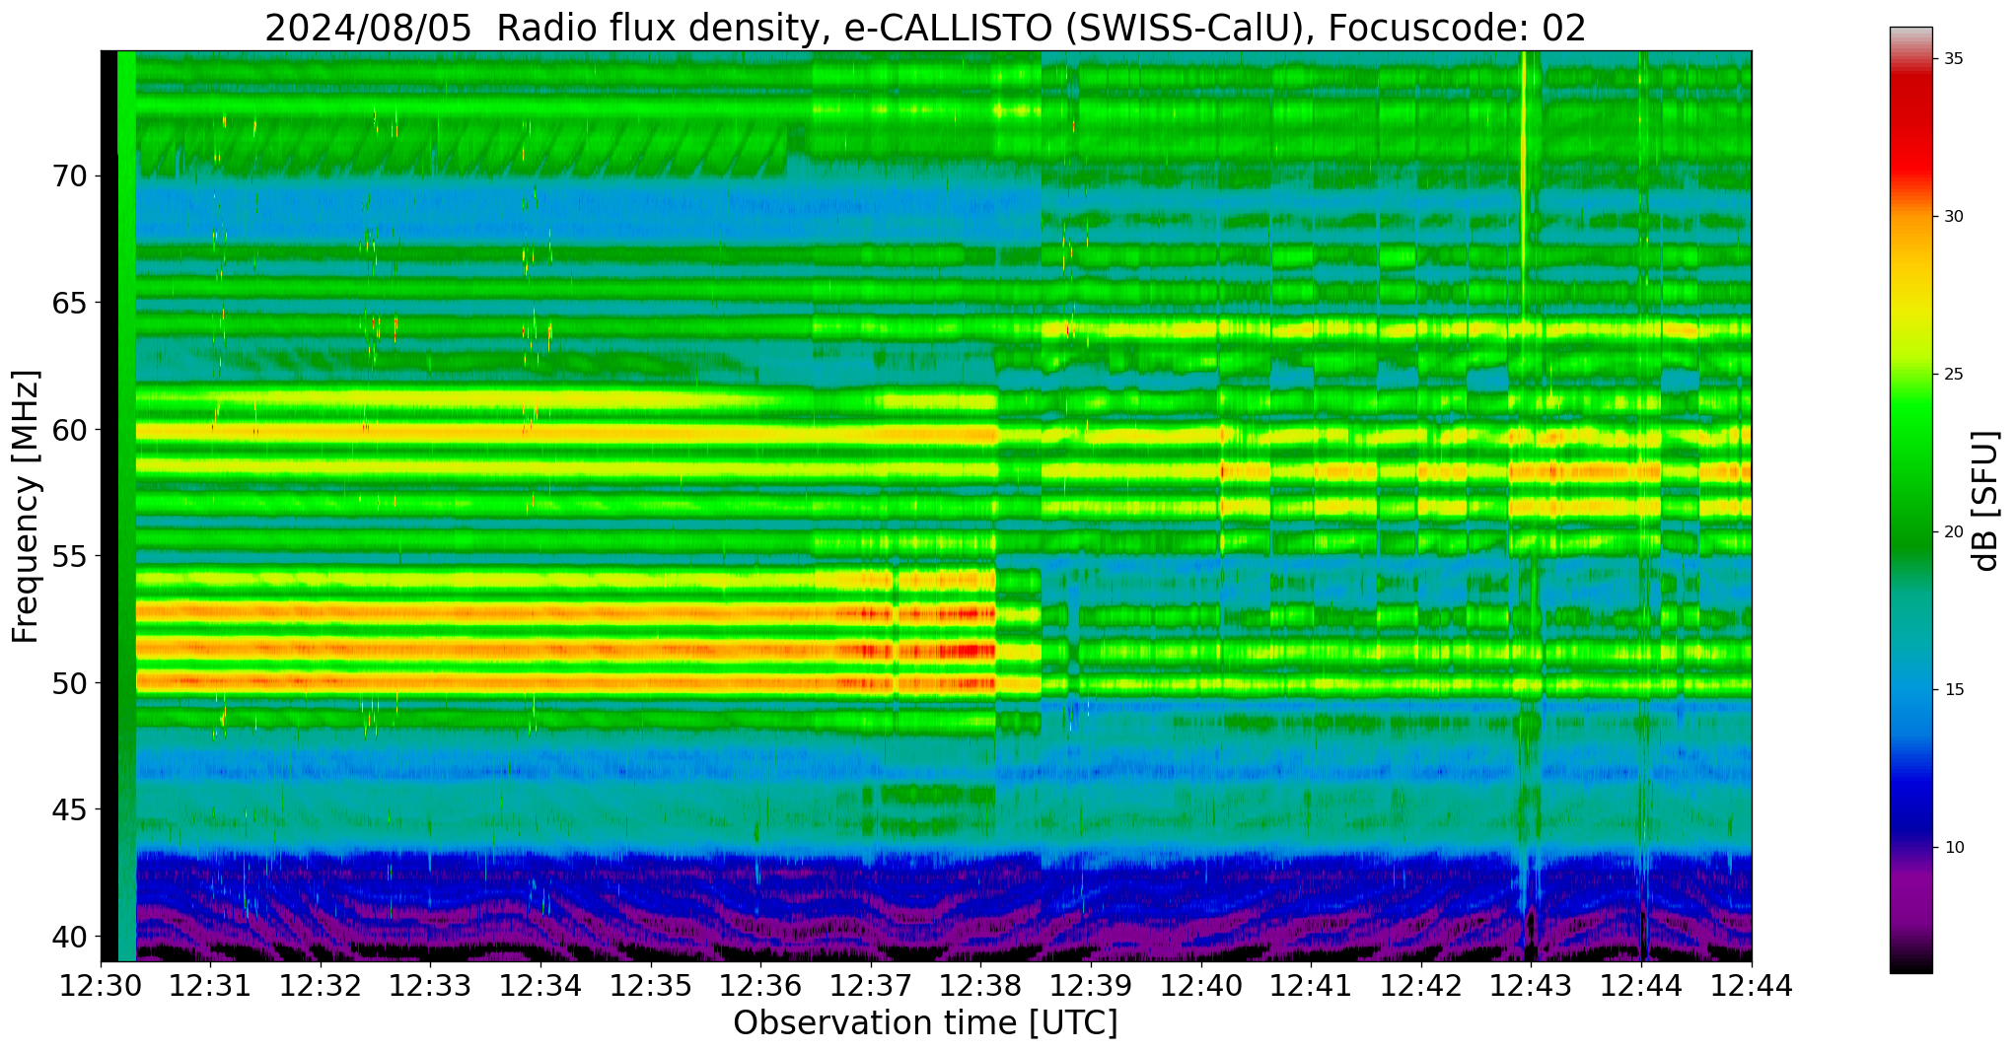Click the 12:42 time tick label
Screen dimensions: 2015x1052
(x=1421, y=985)
